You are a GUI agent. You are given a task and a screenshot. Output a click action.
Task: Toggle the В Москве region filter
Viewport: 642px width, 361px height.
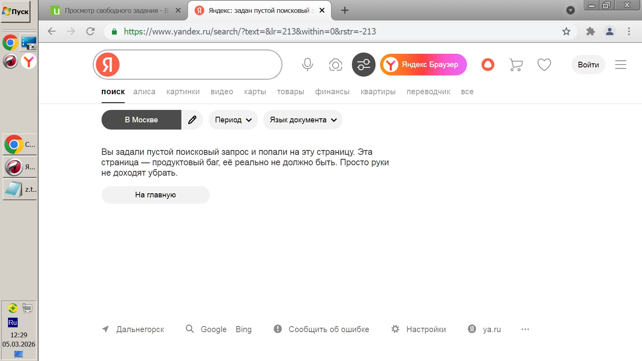(141, 120)
